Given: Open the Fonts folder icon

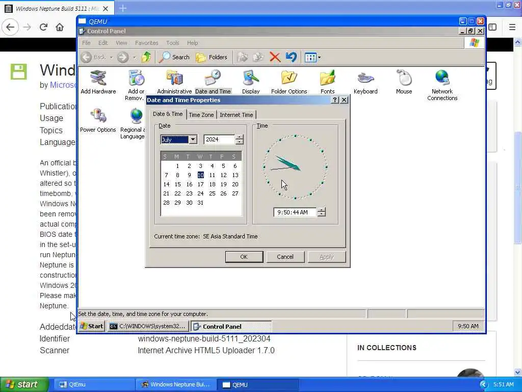Looking at the screenshot, I should pos(327,82).
